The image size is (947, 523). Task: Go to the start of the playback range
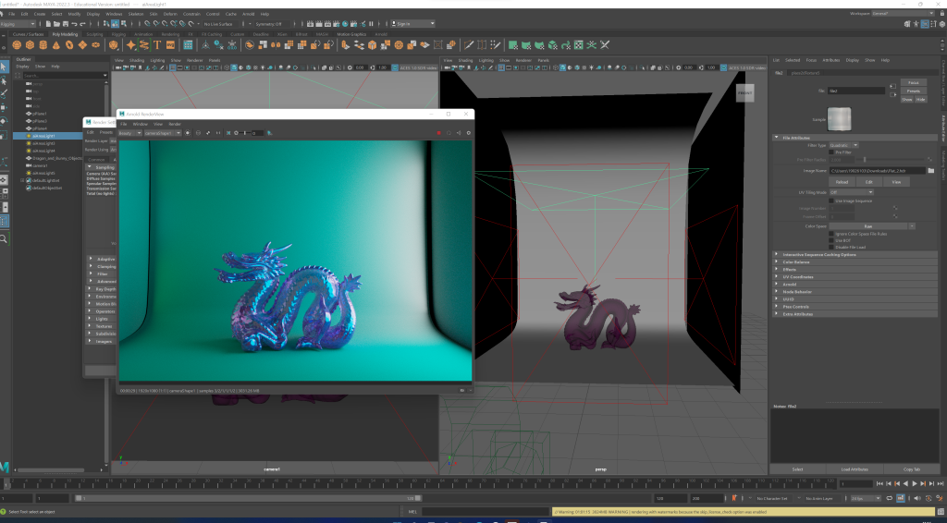[879, 484]
